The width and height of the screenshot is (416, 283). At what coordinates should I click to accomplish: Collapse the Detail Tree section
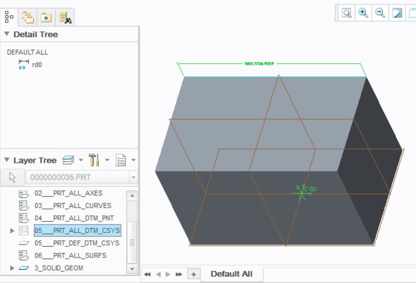pyautogui.click(x=7, y=35)
